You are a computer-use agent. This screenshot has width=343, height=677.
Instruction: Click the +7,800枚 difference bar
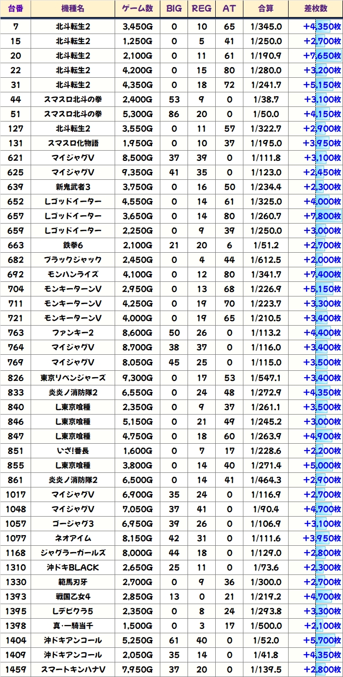tap(323, 216)
